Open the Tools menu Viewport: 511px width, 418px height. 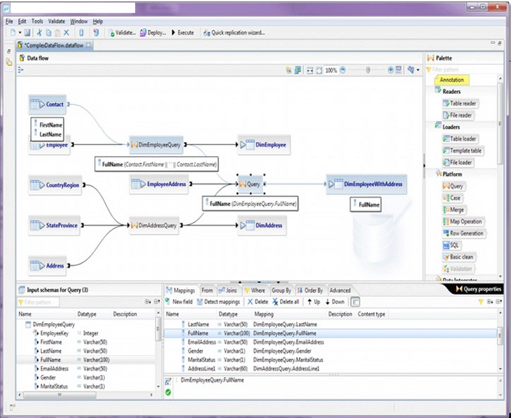[x=37, y=21]
